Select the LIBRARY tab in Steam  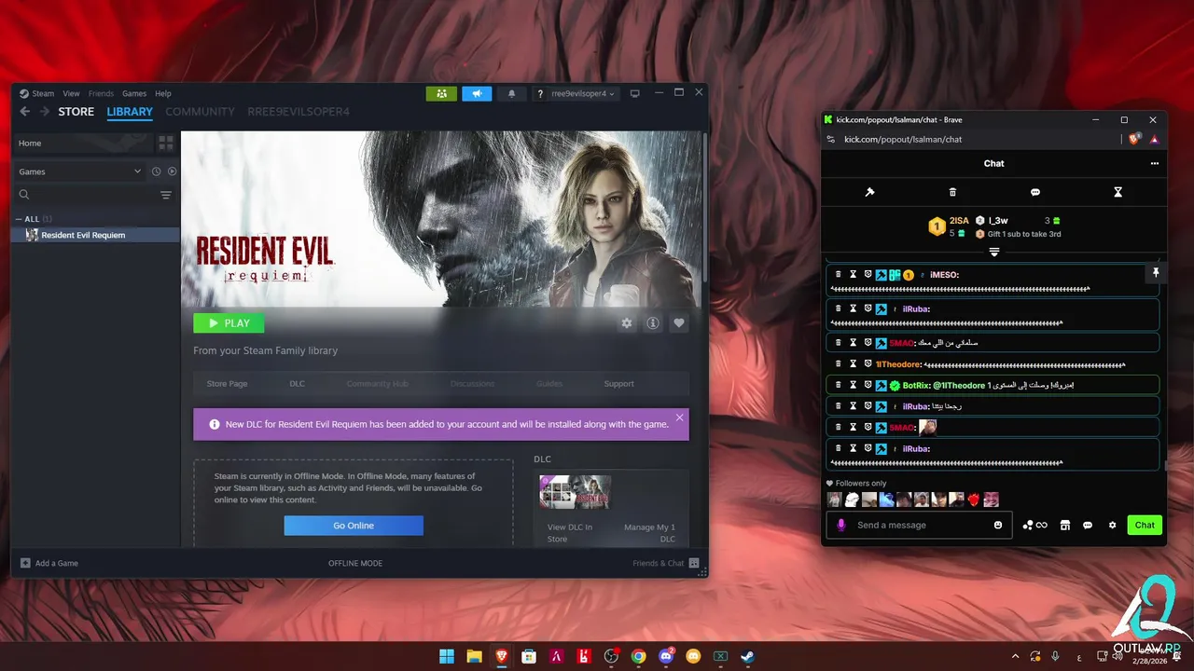point(130,112)
